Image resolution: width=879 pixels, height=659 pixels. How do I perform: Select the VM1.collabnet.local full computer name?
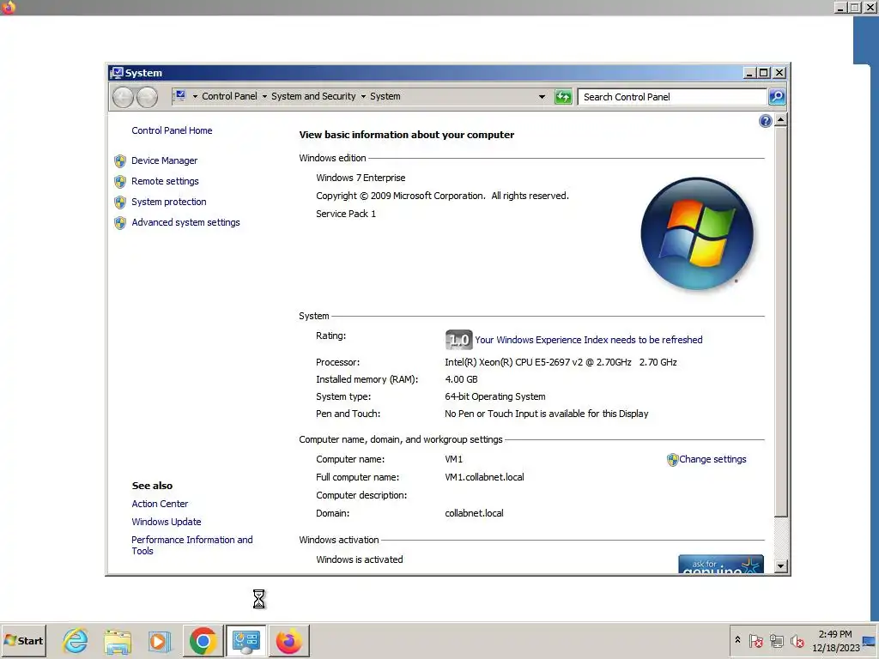484,477
